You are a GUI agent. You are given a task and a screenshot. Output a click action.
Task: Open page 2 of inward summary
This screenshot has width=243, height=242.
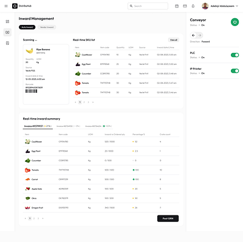(34, 218)
